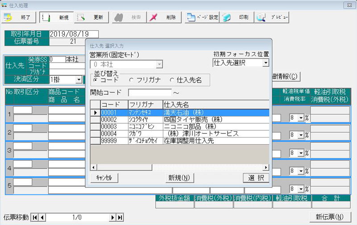
Task: Expand the 決済区分 dropdown
Action: [x=79, y=79]
